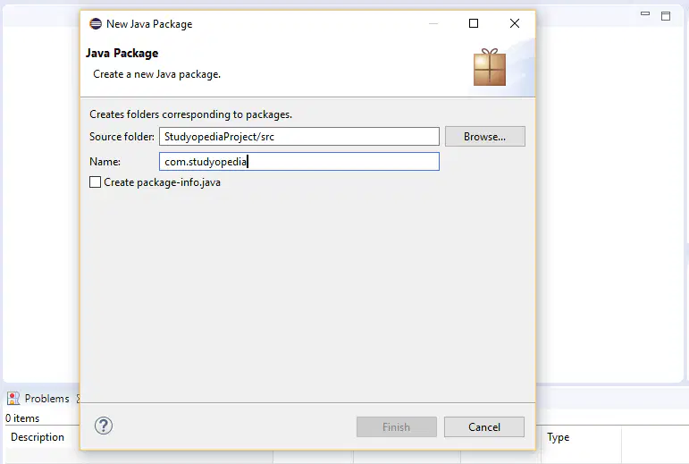Image resolution: width=689 pixels, height=464 pixels.
Task: Browse for a source folder
Action: [x=484, y=137]
